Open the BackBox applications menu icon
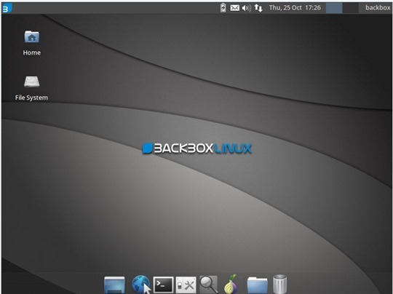393x294 pixels. pyautogui.click(x=7, y=8)
